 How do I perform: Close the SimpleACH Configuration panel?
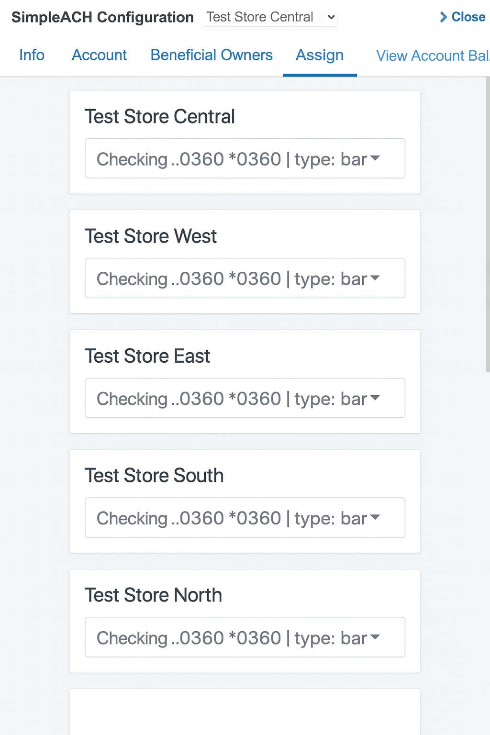(x=468, y=17)
